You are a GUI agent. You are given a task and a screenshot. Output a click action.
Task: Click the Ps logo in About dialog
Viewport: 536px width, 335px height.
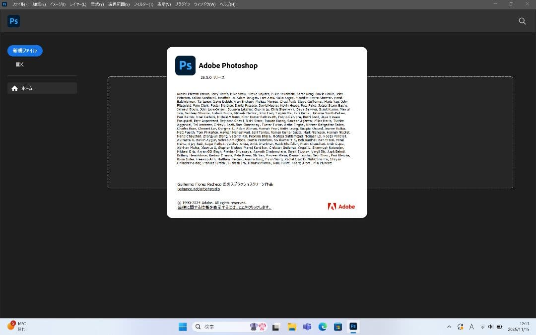click(x=185, y=66)
